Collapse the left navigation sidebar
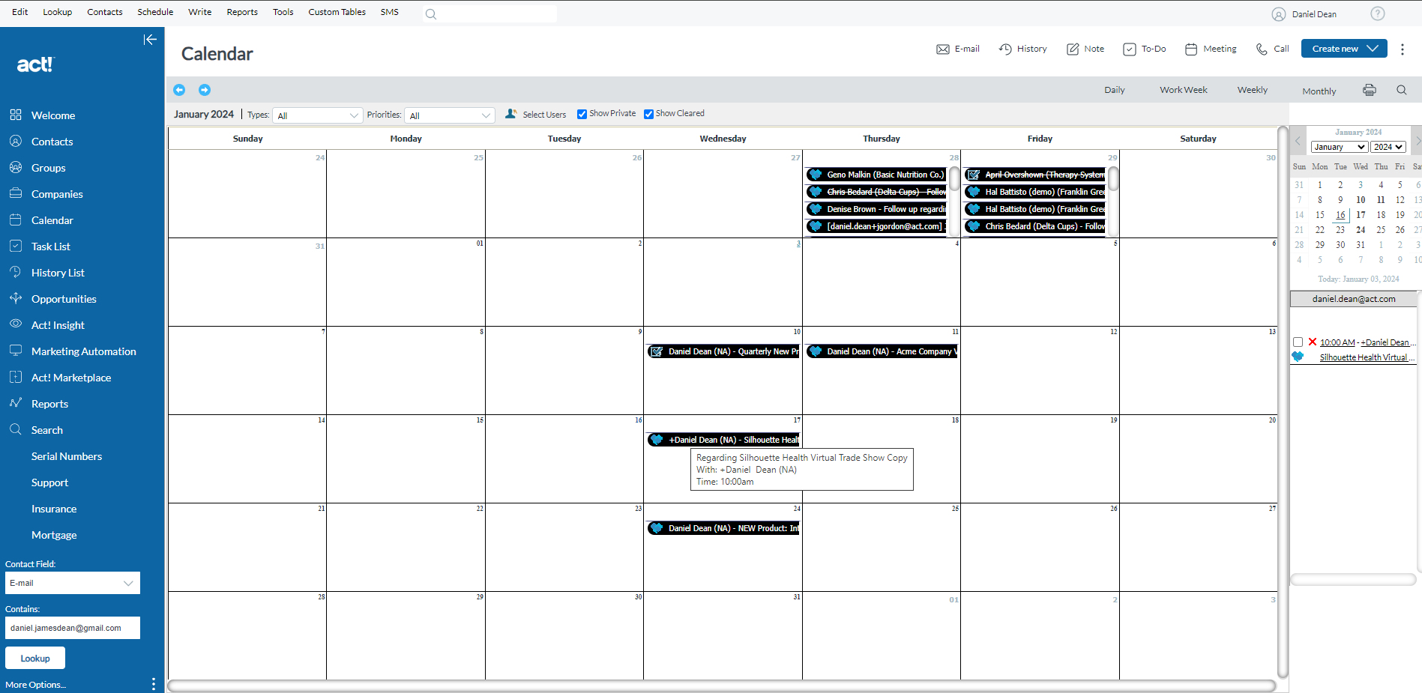Screen dimensions: 1422x693 click(x=150, y=40)
